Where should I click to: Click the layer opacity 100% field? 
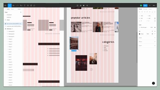click(x=151, y=27)
